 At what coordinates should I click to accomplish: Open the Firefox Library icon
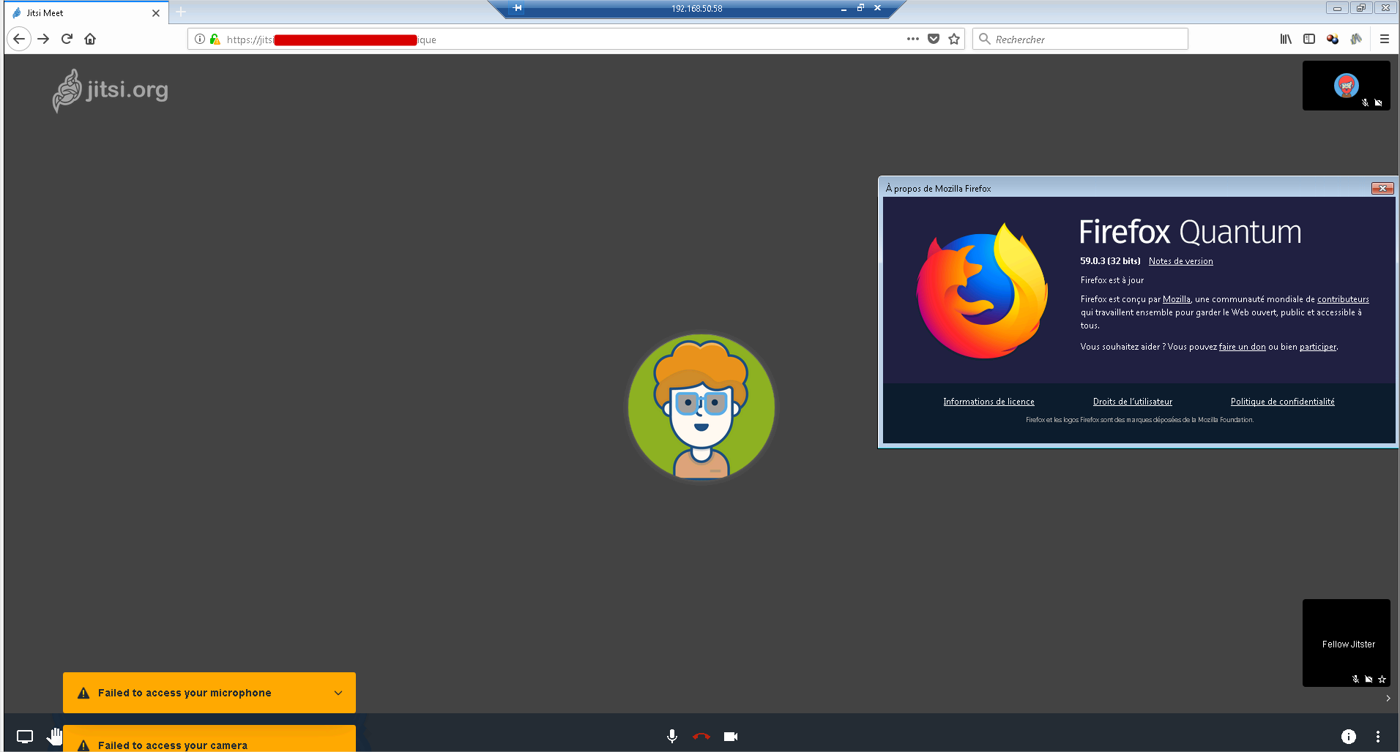(1286, 40)
